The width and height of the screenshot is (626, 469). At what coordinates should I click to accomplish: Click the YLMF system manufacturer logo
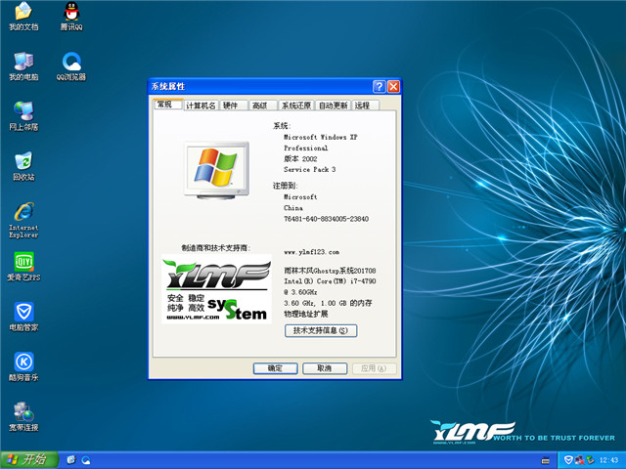216,289
